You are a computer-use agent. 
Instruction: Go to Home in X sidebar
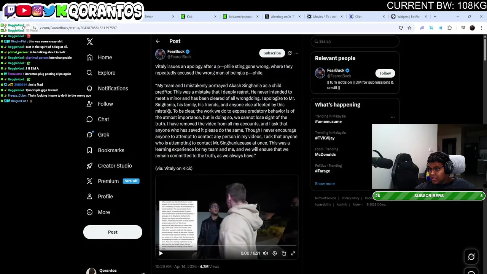click(x=99, y=57)
